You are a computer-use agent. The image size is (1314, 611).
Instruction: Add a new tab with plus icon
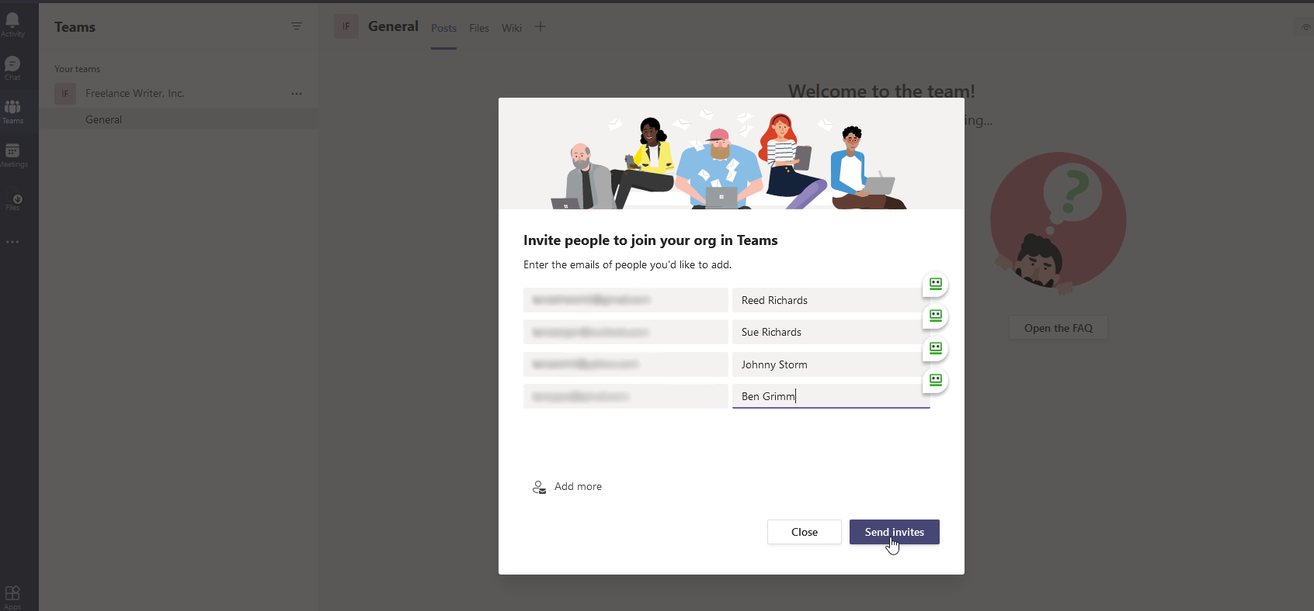tap(541, 26)
